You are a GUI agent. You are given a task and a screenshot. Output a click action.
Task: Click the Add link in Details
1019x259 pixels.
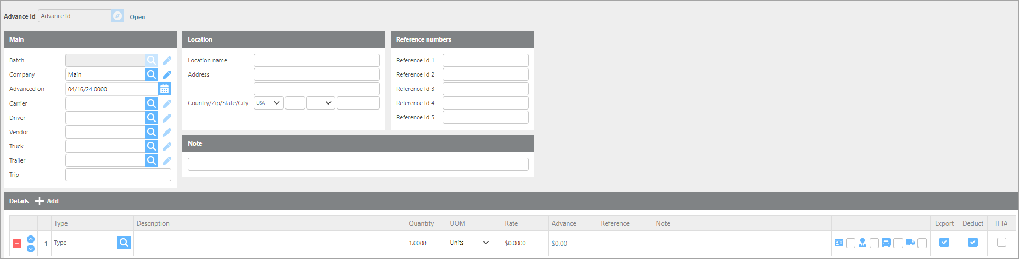(53, 201)
